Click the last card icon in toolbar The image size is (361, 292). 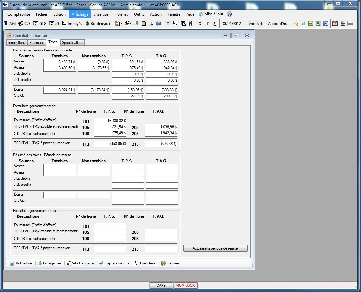coord(350,23)
